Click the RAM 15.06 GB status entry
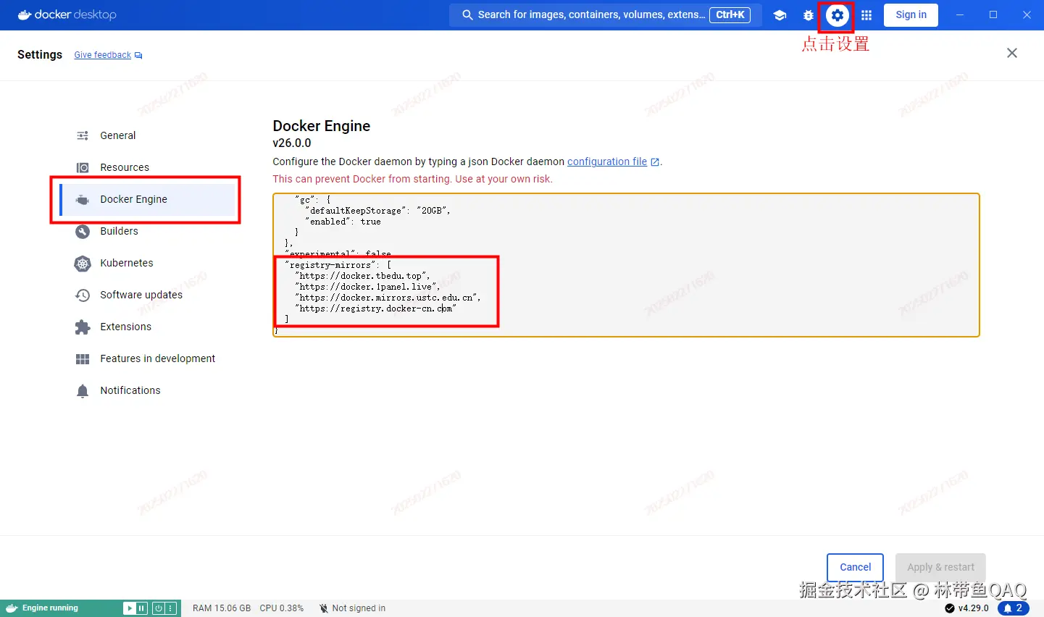1044x617 pixels. [x=222, y=608]
